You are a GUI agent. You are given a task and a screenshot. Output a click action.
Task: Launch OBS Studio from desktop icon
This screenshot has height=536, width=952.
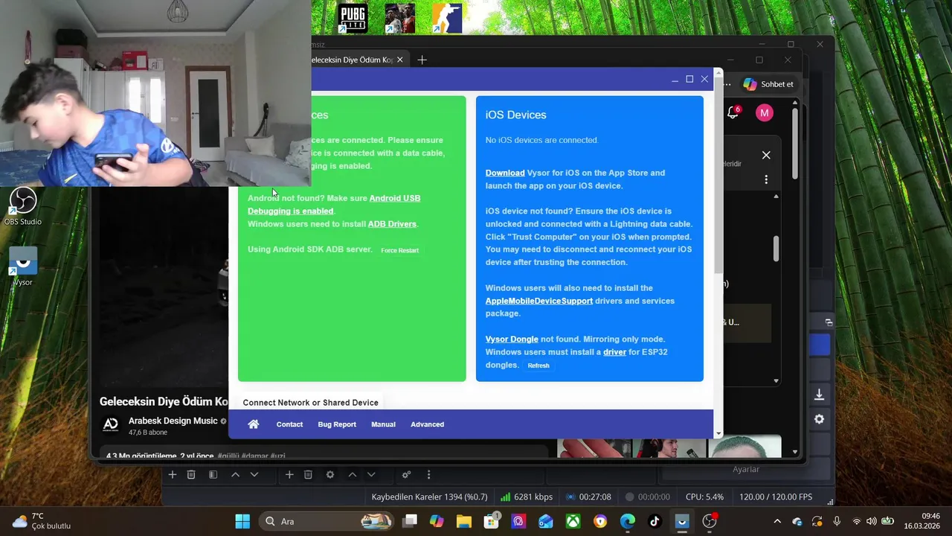23,207
